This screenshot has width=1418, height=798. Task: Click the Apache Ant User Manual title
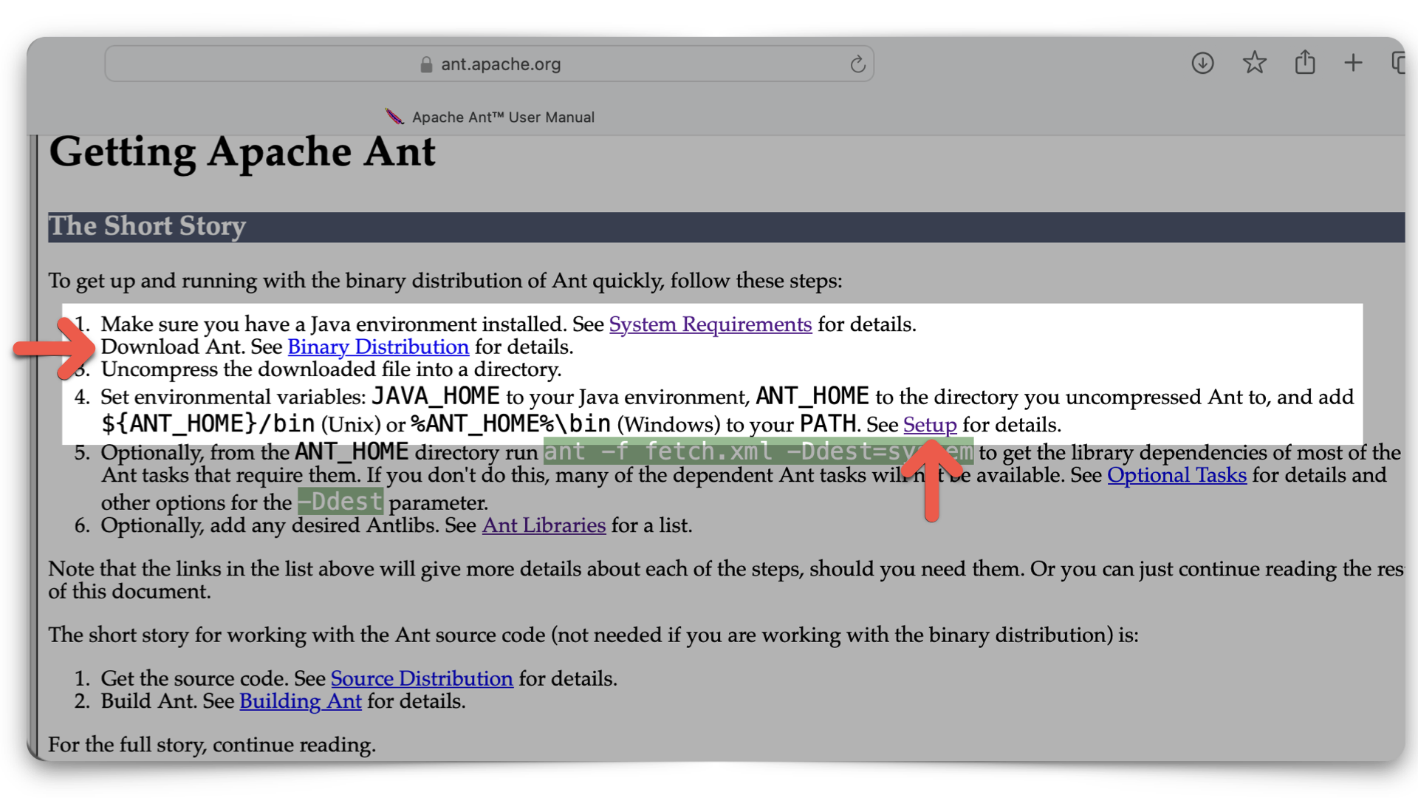point(504,117)
